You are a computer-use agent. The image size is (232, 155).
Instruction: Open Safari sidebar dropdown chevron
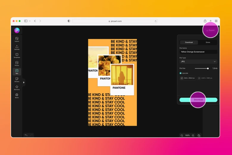click(30, 21)
